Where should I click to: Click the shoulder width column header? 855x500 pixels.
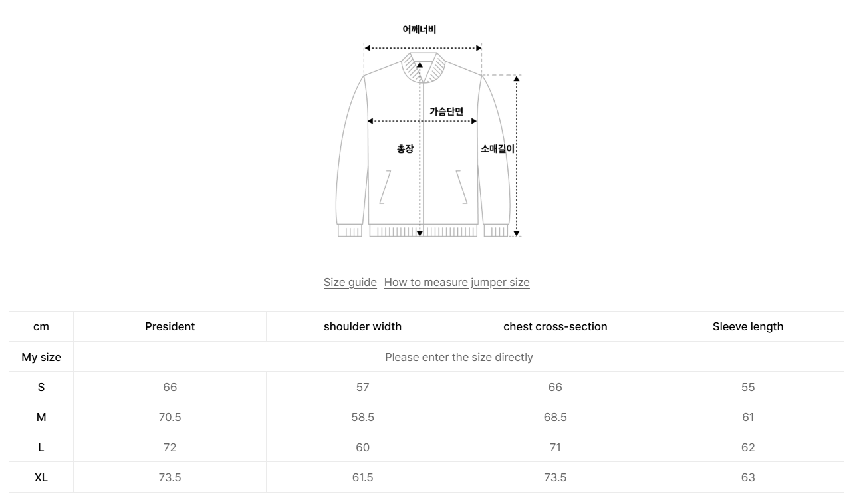362,326
